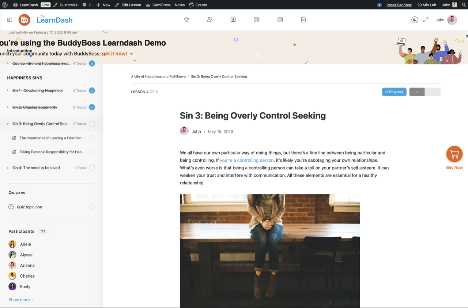Follow the "you're a controlling person" link

246,160
